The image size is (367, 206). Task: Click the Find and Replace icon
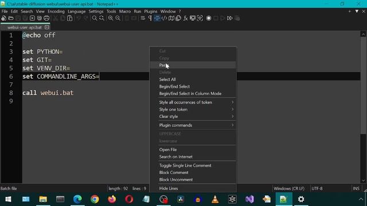[101, 18]
